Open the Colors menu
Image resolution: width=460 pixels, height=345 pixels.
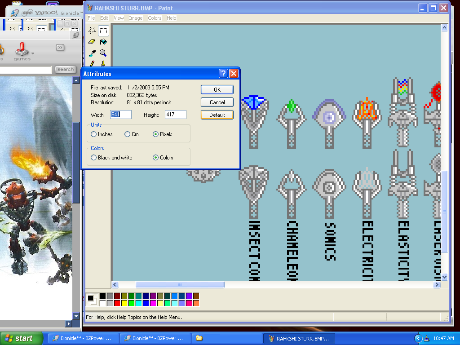click(155, 18)
